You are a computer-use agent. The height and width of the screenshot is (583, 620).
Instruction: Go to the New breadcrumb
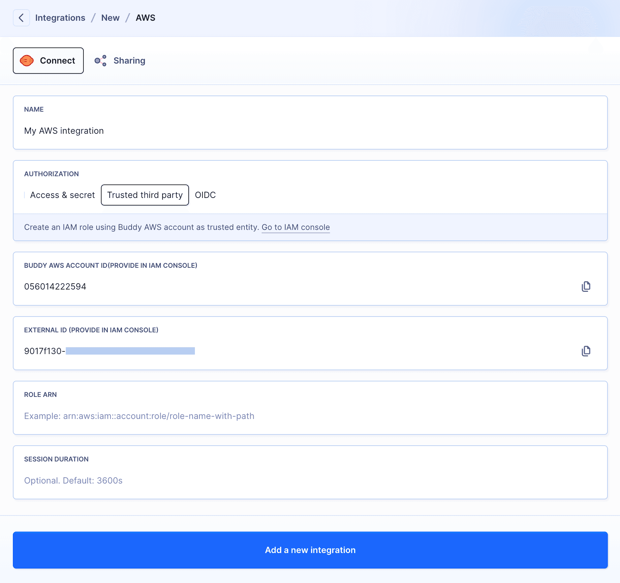coord(110,18)
